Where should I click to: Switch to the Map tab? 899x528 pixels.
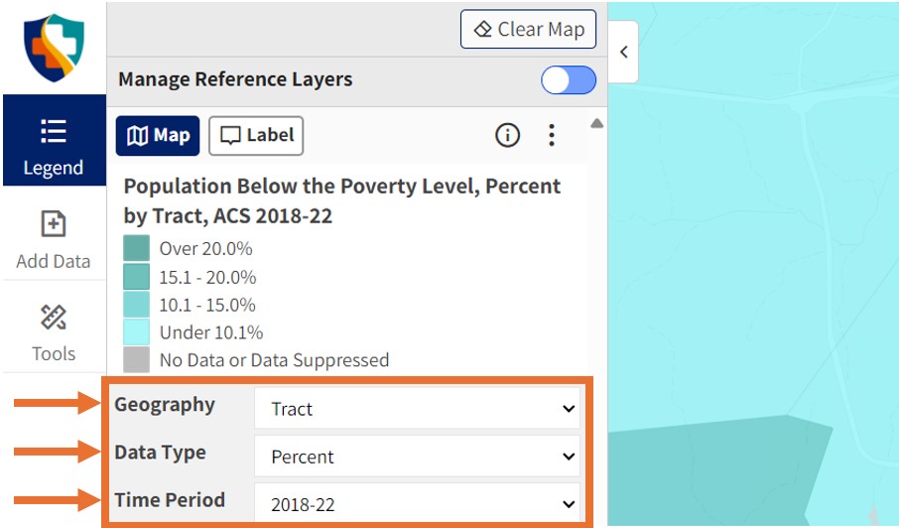coord(158,136)
